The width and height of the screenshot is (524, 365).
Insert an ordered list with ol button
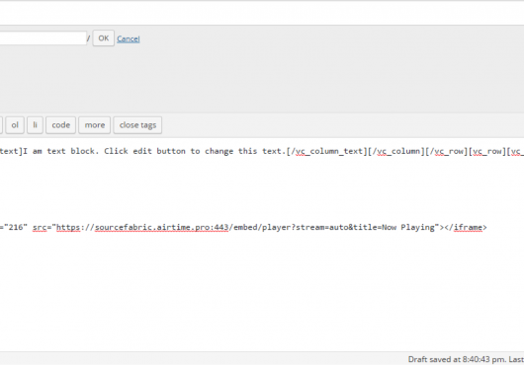pyautogui.click(x=15, y=125)
